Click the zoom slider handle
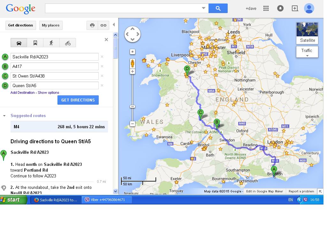The image size is (327, 245). coord(133,107)
